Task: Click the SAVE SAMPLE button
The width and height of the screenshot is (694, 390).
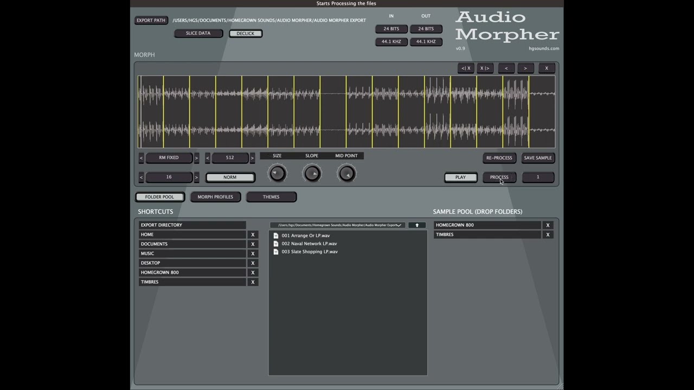Action: coord(538,158)
